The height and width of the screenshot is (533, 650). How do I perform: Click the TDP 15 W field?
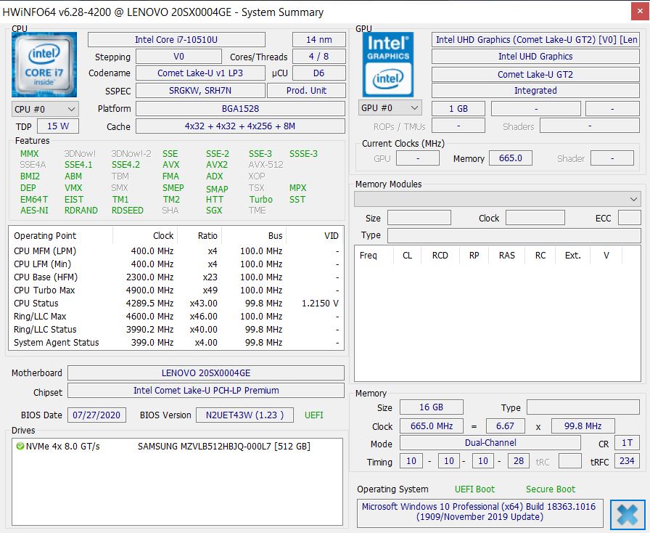[58, 126]
